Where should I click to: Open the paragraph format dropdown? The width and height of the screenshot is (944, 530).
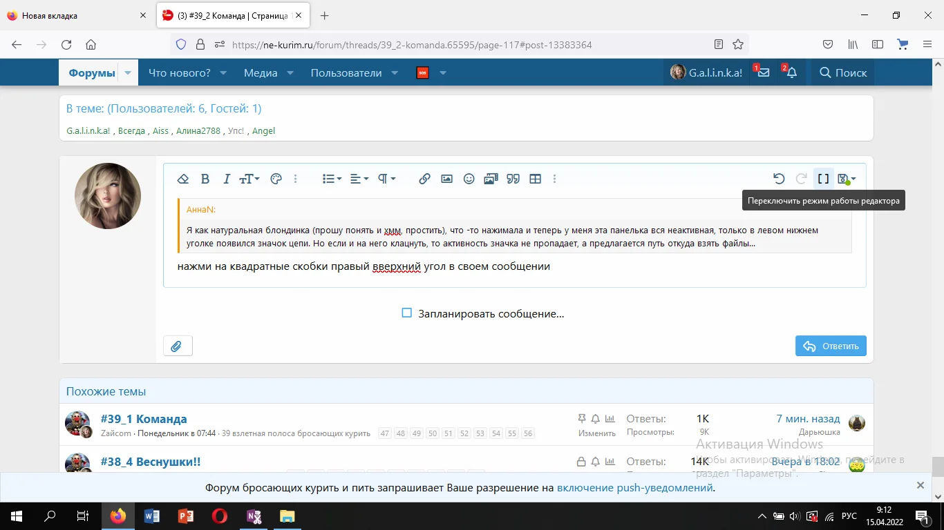point(387,179)
